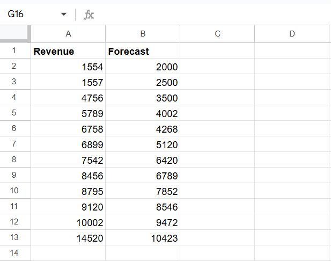This screenshot has width=331, height=261.
Task: Select cell containing 6758
Action: point(68,128)
